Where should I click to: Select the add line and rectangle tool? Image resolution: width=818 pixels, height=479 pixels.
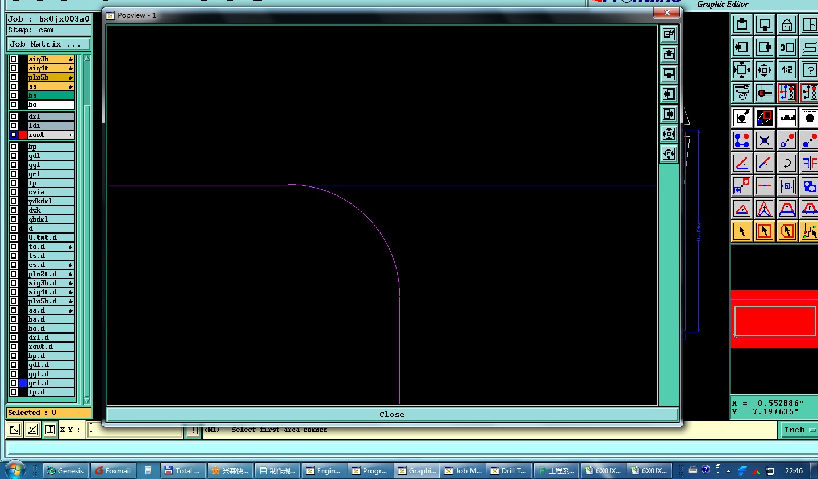765,118
